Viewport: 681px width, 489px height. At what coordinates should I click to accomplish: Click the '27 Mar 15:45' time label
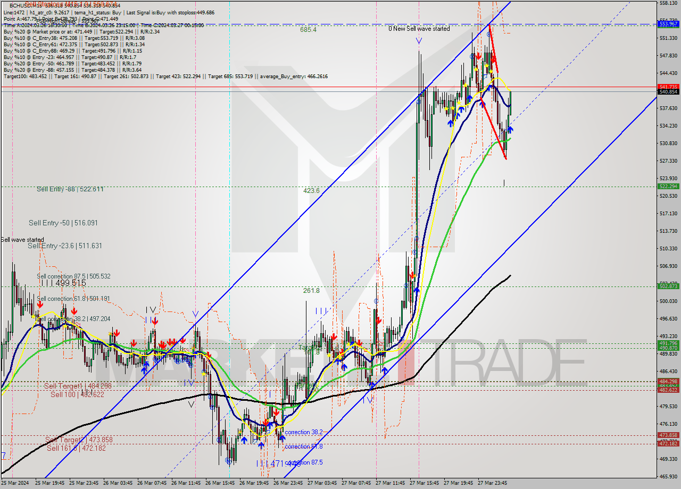426,483
